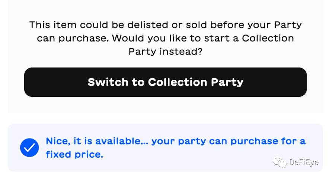Image resolution: width=329 pixels, height=177 pixels.
Task: Click 'Collection' word on the black button
Action: tap(178, 82)
